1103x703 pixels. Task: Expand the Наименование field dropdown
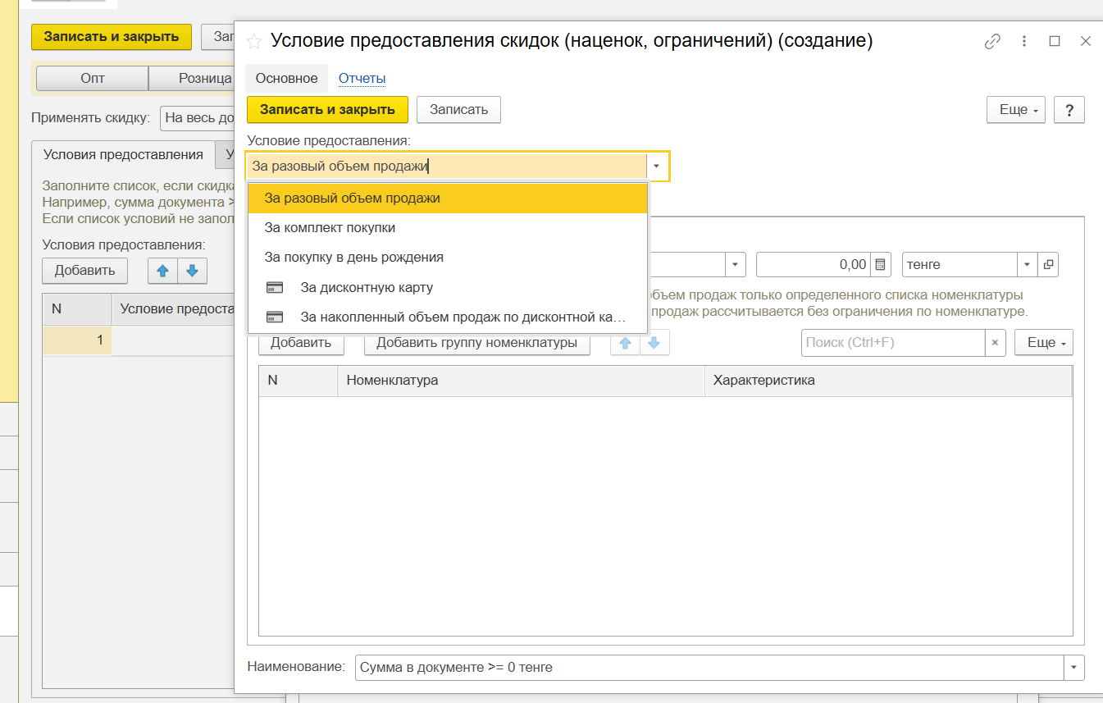[1073, 668]
